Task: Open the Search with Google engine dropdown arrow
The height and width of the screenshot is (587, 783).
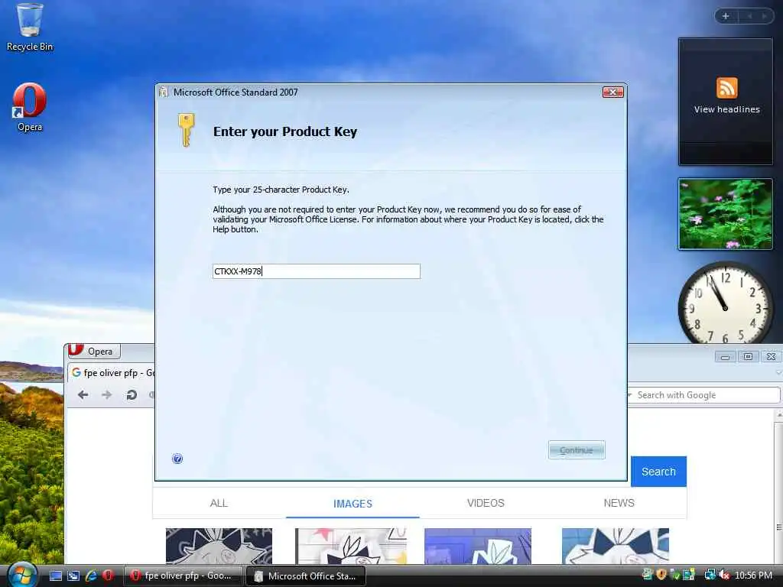Action: coord(630,395)
